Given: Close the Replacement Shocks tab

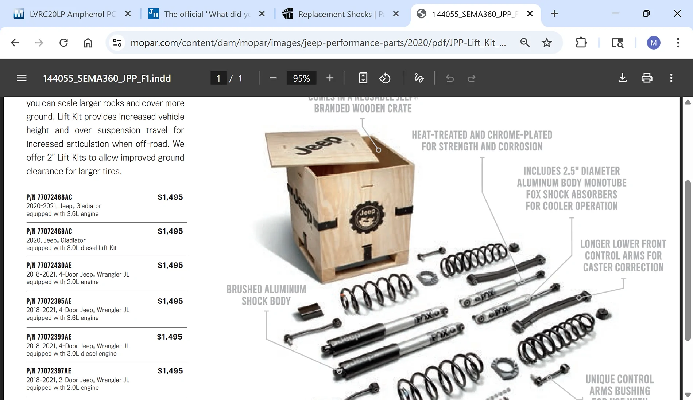Looking at the screenshot, I should click(396, 14).
